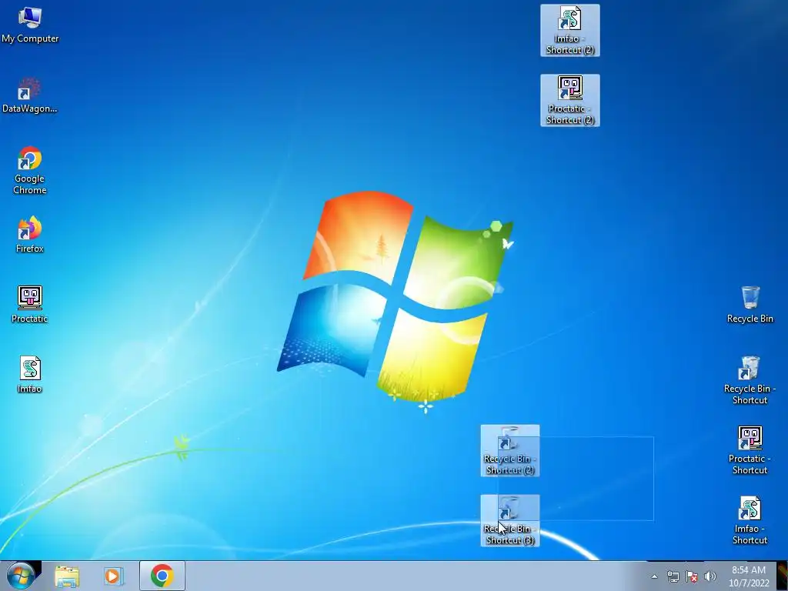Select Proctatic - Shortcut (2) icon
Viewport: 788px width, 591px height.
pos(570,101)
